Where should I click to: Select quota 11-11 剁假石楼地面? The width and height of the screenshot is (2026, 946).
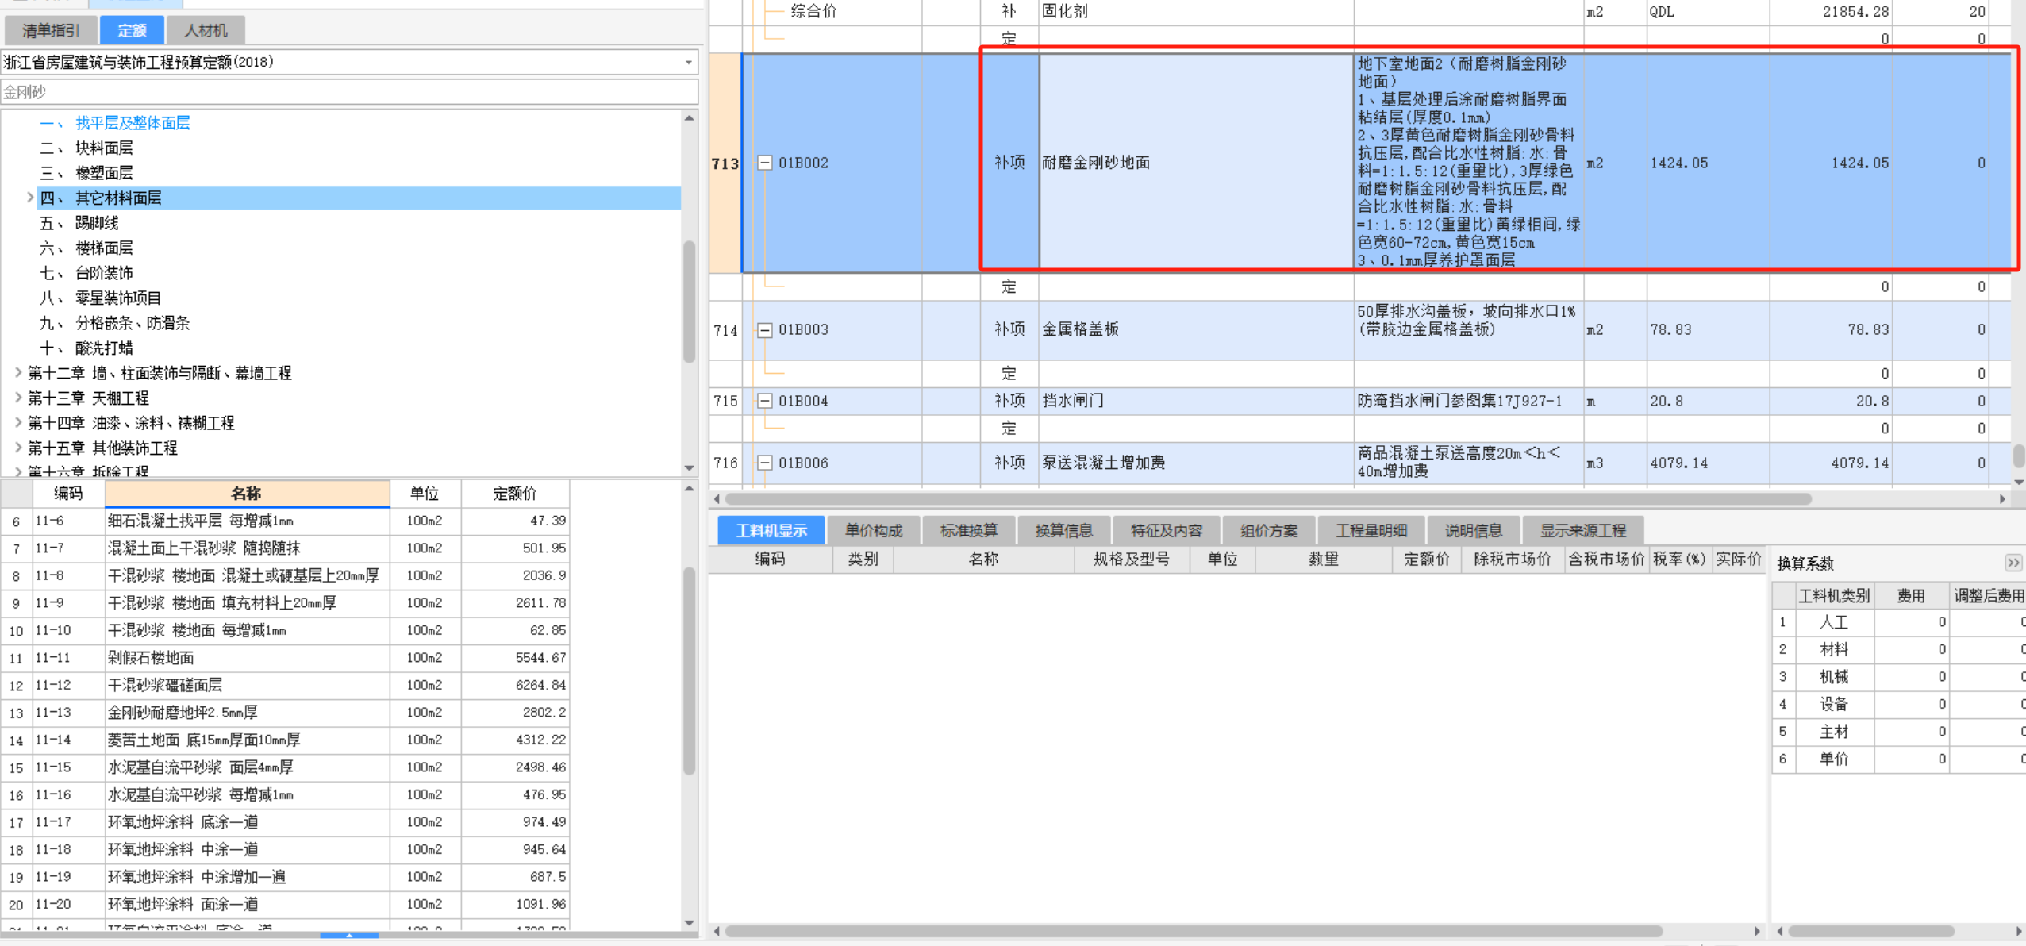286,658
